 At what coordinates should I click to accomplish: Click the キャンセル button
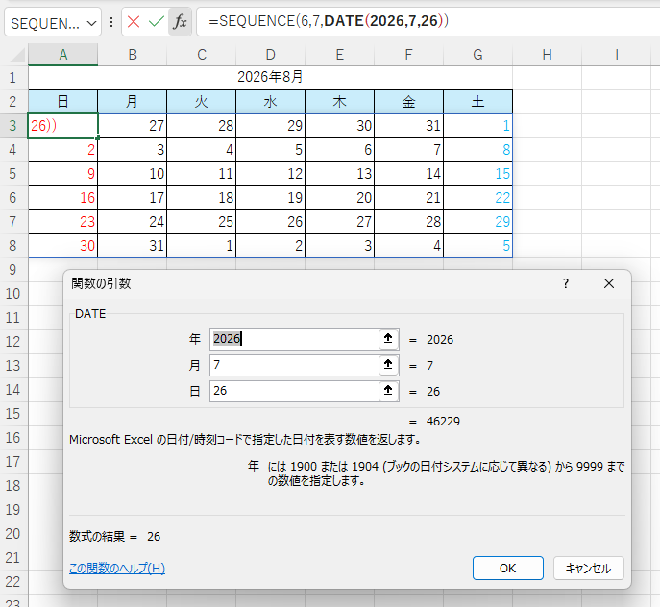[x=589, y=569]
